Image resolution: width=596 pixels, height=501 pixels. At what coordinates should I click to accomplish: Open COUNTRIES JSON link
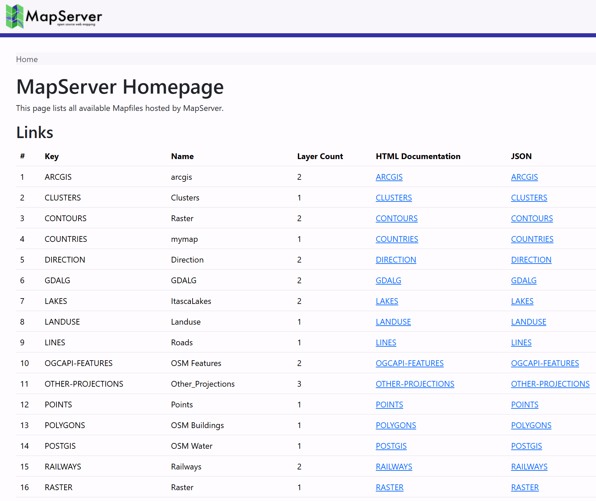click(532, 239)
